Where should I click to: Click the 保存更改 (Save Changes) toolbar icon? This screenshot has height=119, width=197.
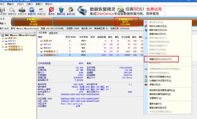(3, 11)
